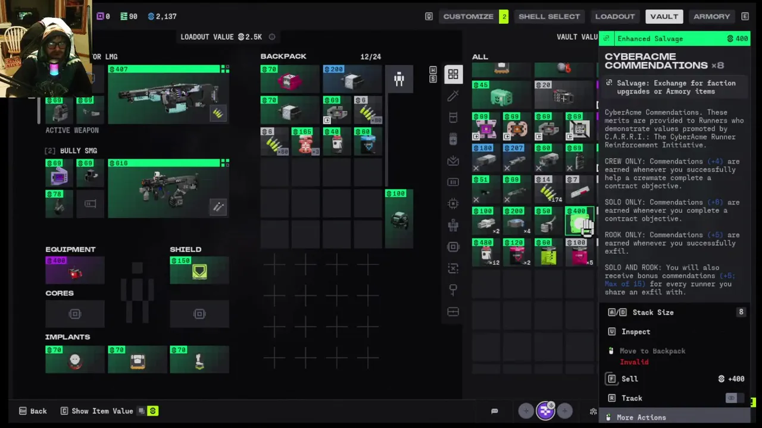The width and height of the screenshot is (762, 428).
Task: Select the blue backpack item priced 200
Action: [352, 79]
